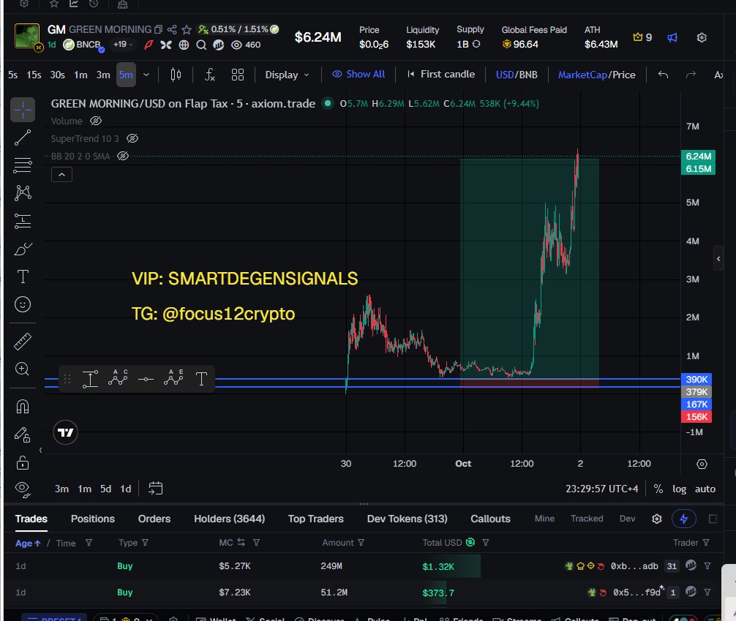Open the Display dropdown menu
The height and width of the screenshot is (621, 736).
pyautogui.click(x=287, y=75)
